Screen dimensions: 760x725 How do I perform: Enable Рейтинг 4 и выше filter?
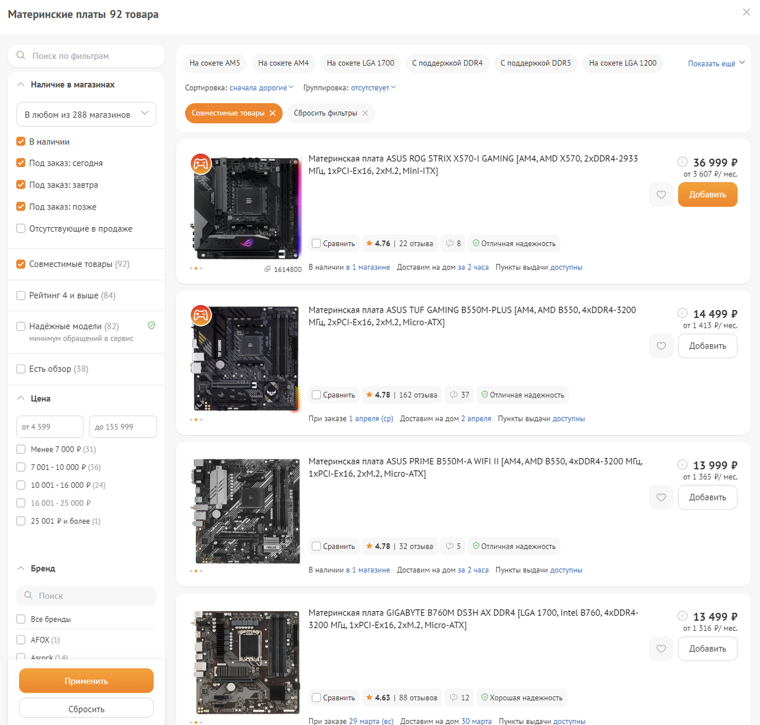pos(21,295)
